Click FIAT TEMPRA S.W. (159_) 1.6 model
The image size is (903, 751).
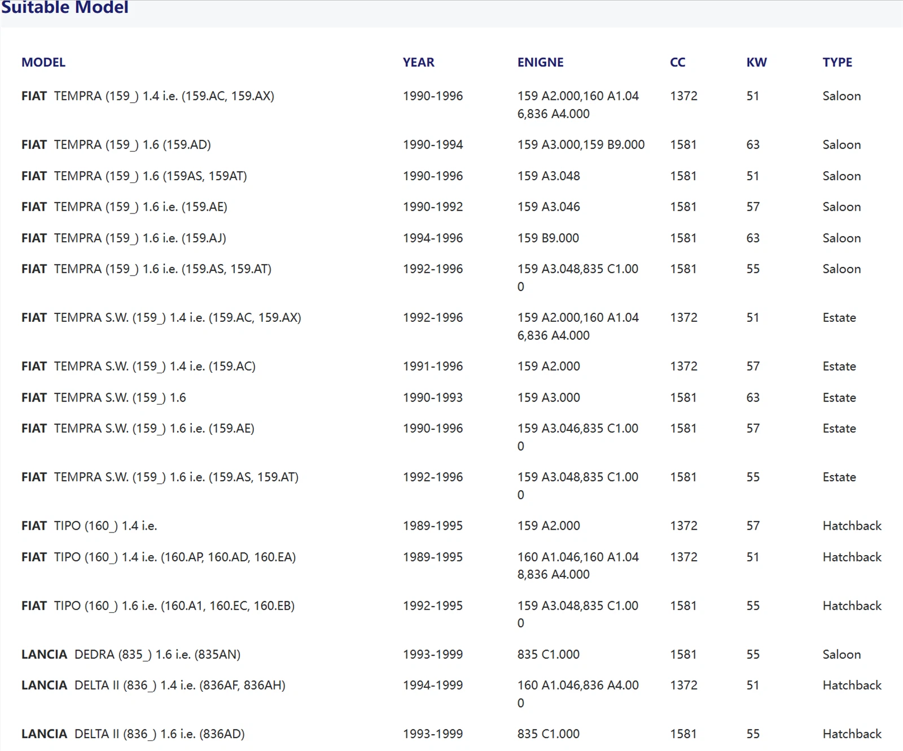[x=104, y=398]
